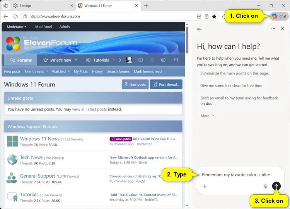Click the Copilot Chat toolbar button
This screenshot has width=290, height=209.
click(279, 16)
